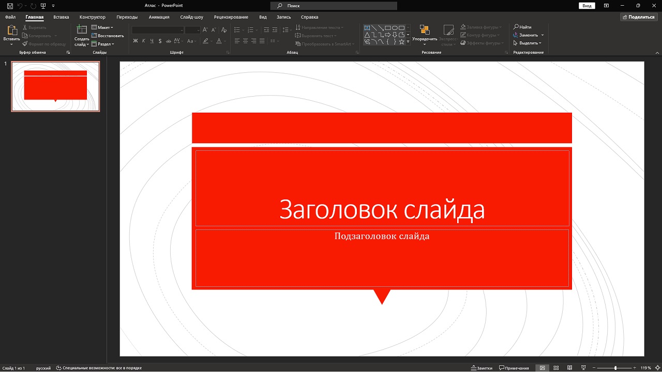This screenshot has height=372, width=662.
Task: Select the text box shape in shapes gallery
Action: tap(367, 28)
